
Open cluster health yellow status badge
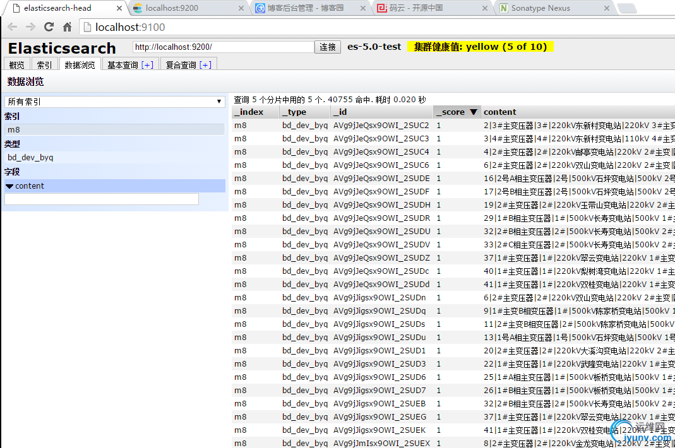coord(480,47)
